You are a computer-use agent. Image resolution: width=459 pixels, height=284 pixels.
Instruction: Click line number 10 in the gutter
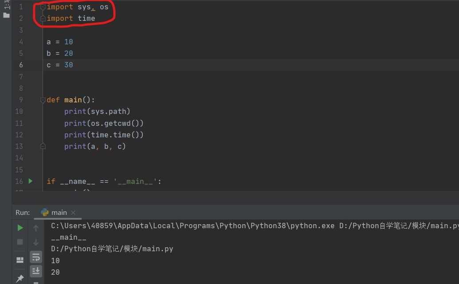[19, 112]
